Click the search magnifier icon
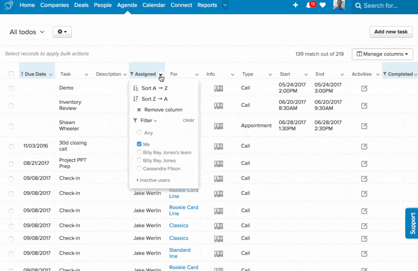 (x=358, y=6)
